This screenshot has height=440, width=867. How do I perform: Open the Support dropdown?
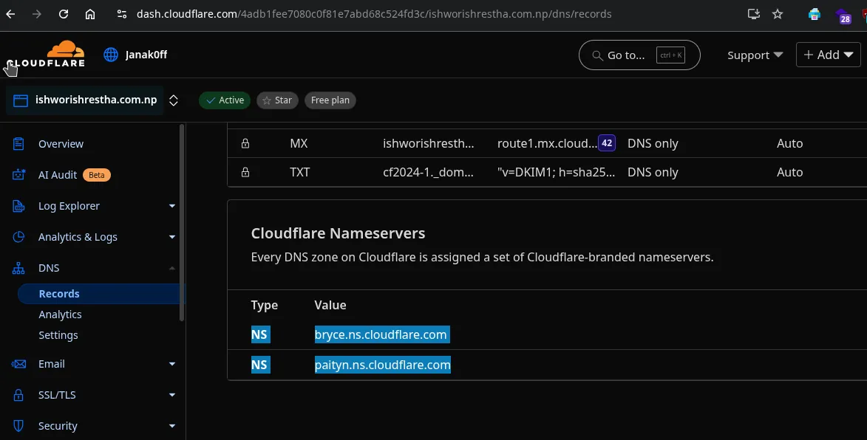point(755,55)
